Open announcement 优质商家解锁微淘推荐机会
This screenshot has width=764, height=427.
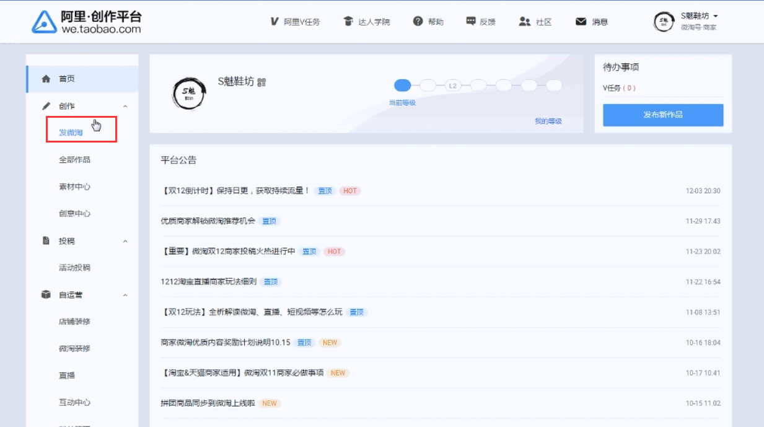(208, 221)
